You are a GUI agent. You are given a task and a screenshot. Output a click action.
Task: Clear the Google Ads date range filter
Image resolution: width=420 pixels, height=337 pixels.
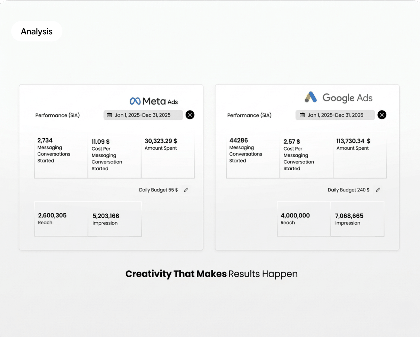click(382, 115)
